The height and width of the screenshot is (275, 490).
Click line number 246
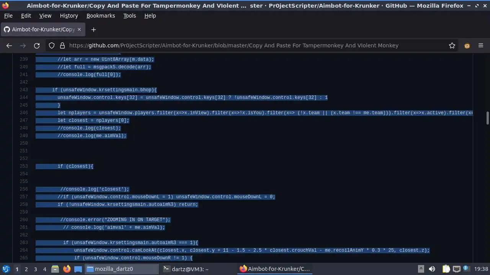click(x=23, y=113)
